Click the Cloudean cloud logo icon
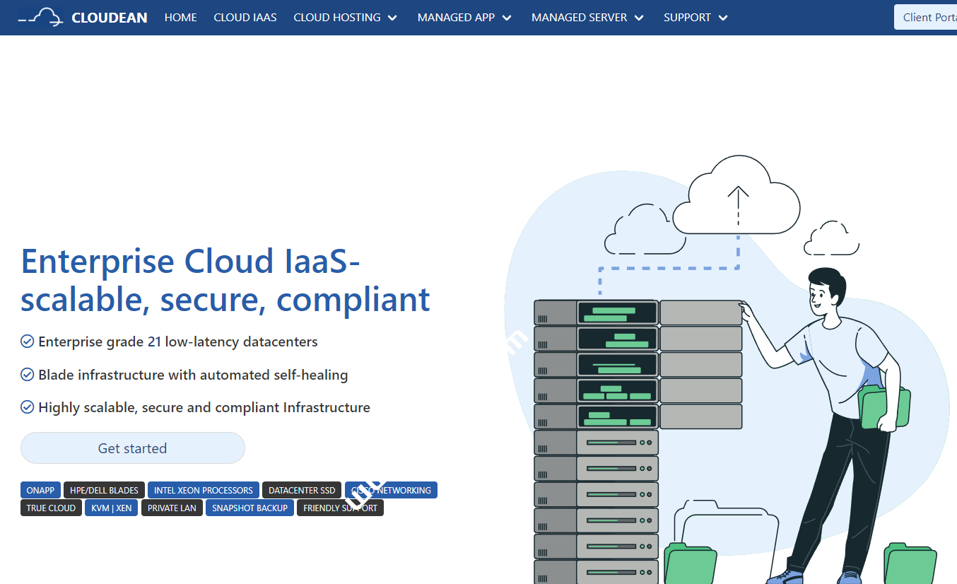Image resolution: width=957 pixels, height=584 pixels. point(41,17)
